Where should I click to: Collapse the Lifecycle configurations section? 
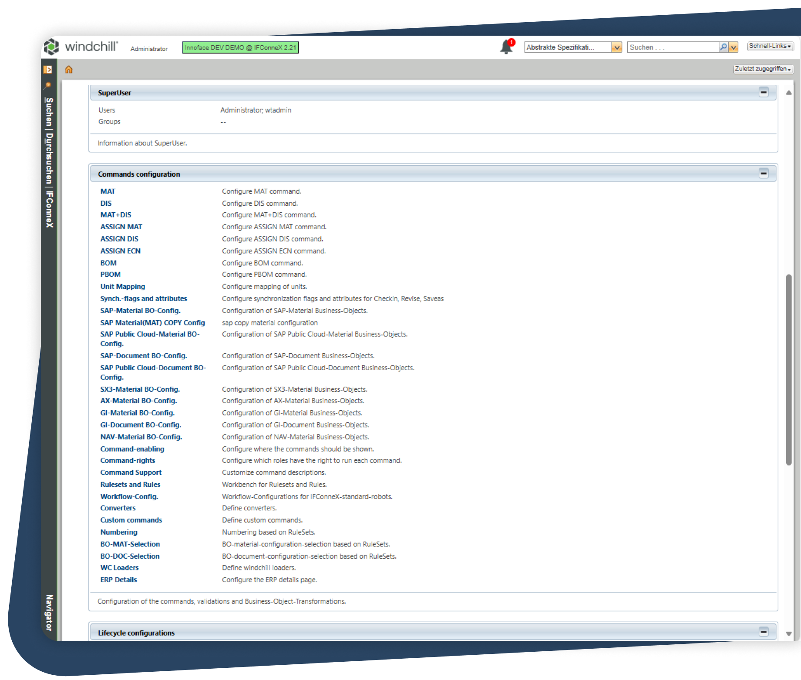764,632
